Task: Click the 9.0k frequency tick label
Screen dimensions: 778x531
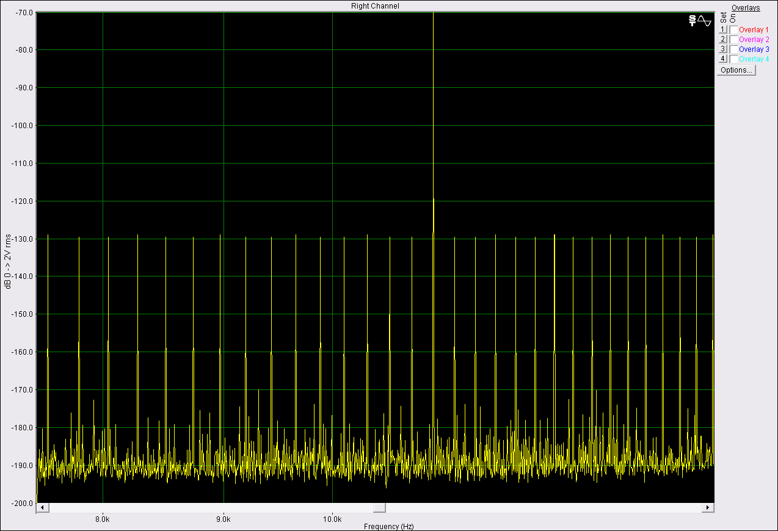Action: point(224,519)
